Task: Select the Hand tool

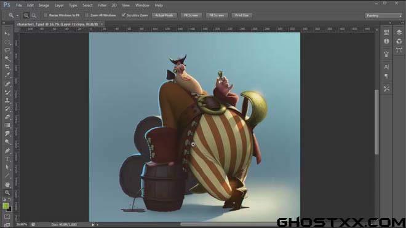Action: (x=7, y=184)
